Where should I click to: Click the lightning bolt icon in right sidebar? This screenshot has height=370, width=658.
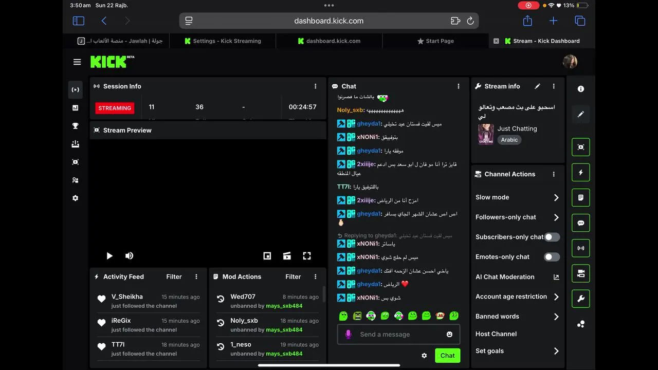581,173
